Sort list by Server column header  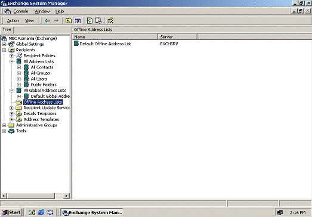178,37
